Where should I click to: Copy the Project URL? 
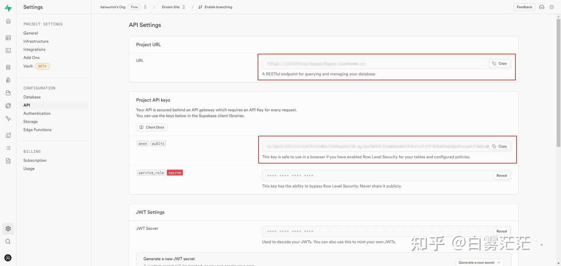(x=499, y=63)
